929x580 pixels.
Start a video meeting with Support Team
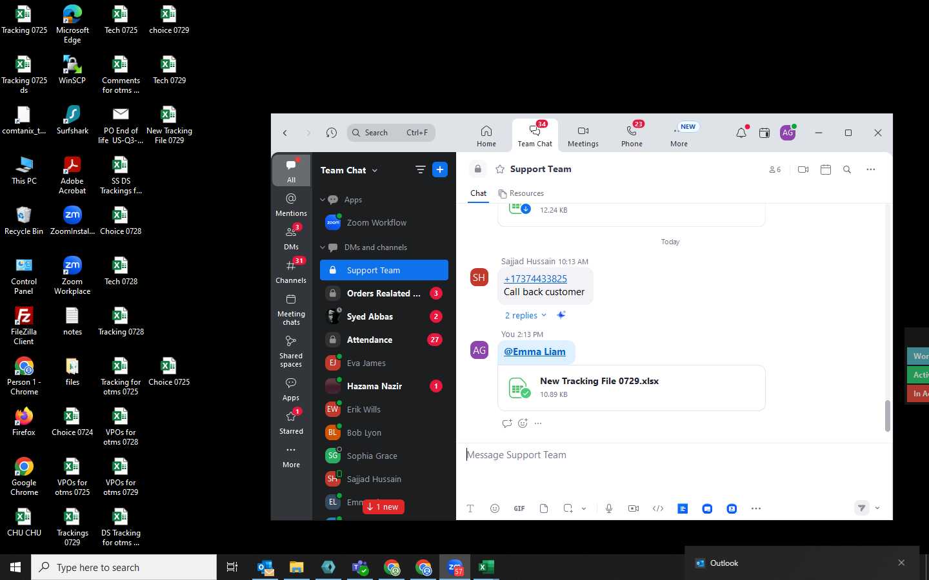pos(803,169)
